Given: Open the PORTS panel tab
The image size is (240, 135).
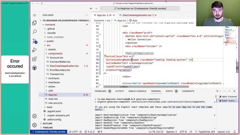Looking at the screenshot, I should point(169,91).
